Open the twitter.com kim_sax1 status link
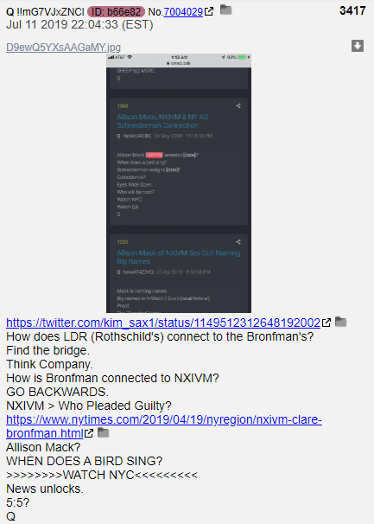The image size is (374, 524). [163, 323]
